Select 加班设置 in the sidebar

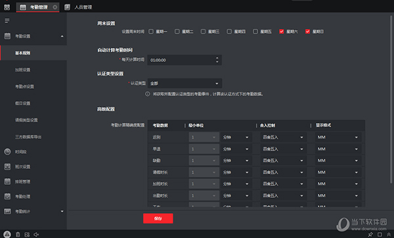click(x=22, y=70)
